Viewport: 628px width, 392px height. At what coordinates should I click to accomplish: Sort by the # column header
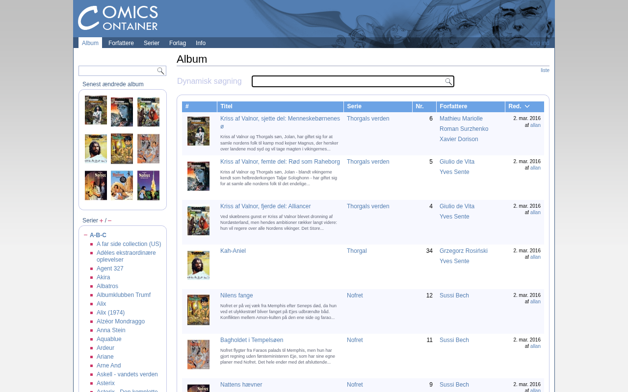(x=199, y=107)
